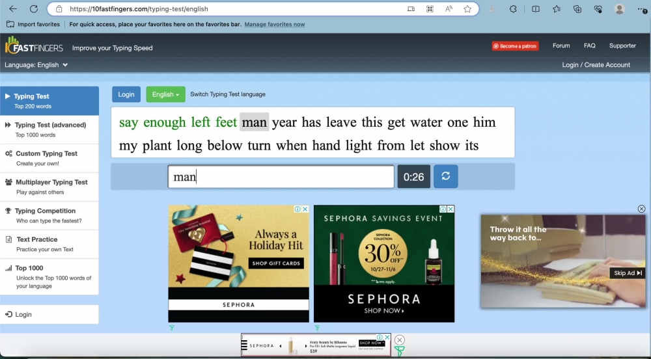Viewport: 651px width, 359px height.
Task: Open read aloud from address bar
Action: [x=449, y=8]
